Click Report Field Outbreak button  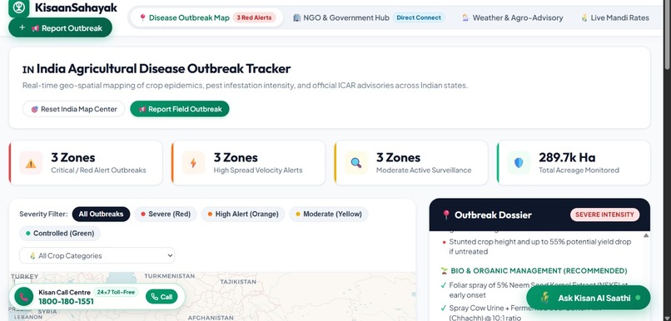point(180,109)
